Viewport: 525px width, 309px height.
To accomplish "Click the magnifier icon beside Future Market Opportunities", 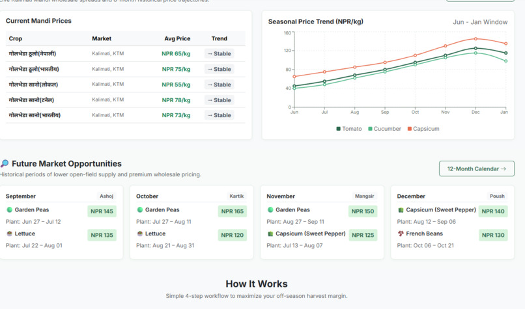I will [5, 163].
